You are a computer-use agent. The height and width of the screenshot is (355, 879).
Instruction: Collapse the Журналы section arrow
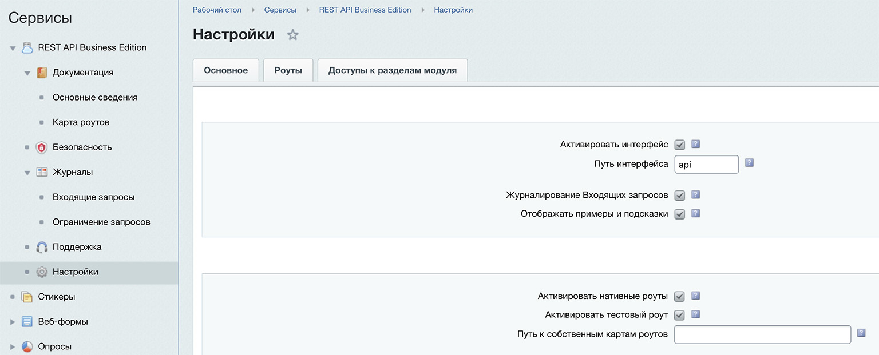pos(27,173)
